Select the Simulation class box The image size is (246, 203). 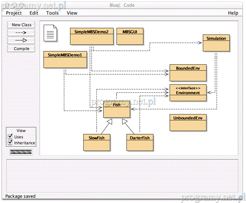pos(216,43)
